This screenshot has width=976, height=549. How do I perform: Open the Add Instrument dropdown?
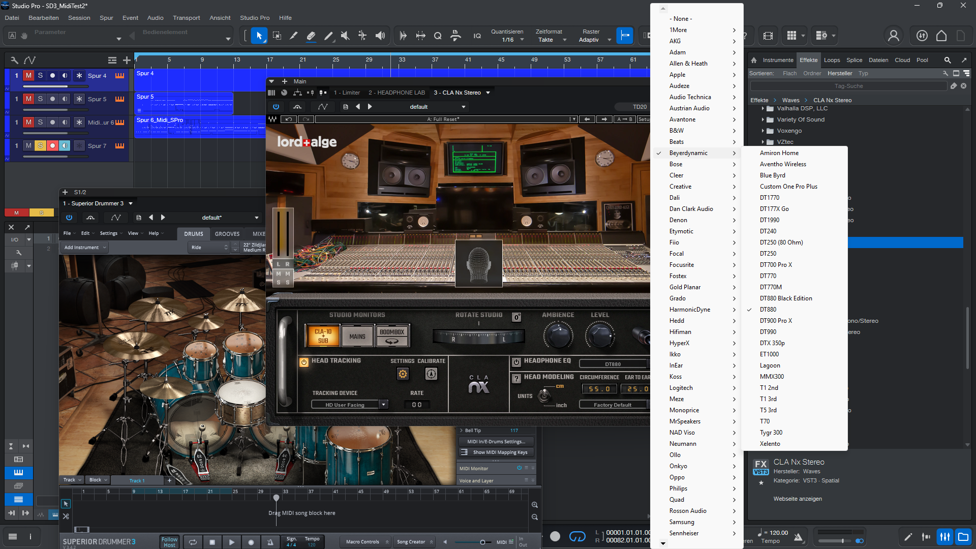point(85,248)
